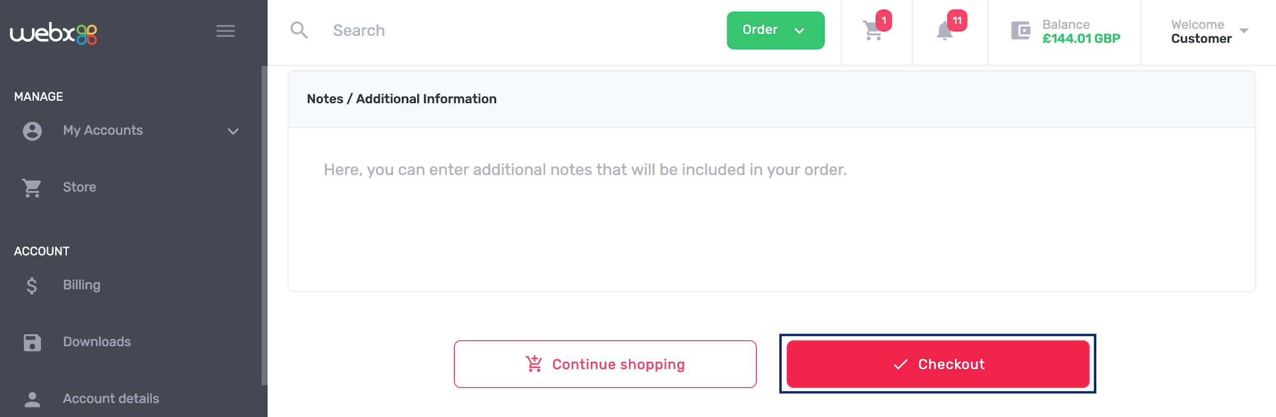Click the Billing dollar icon

(x=32, y=286)
